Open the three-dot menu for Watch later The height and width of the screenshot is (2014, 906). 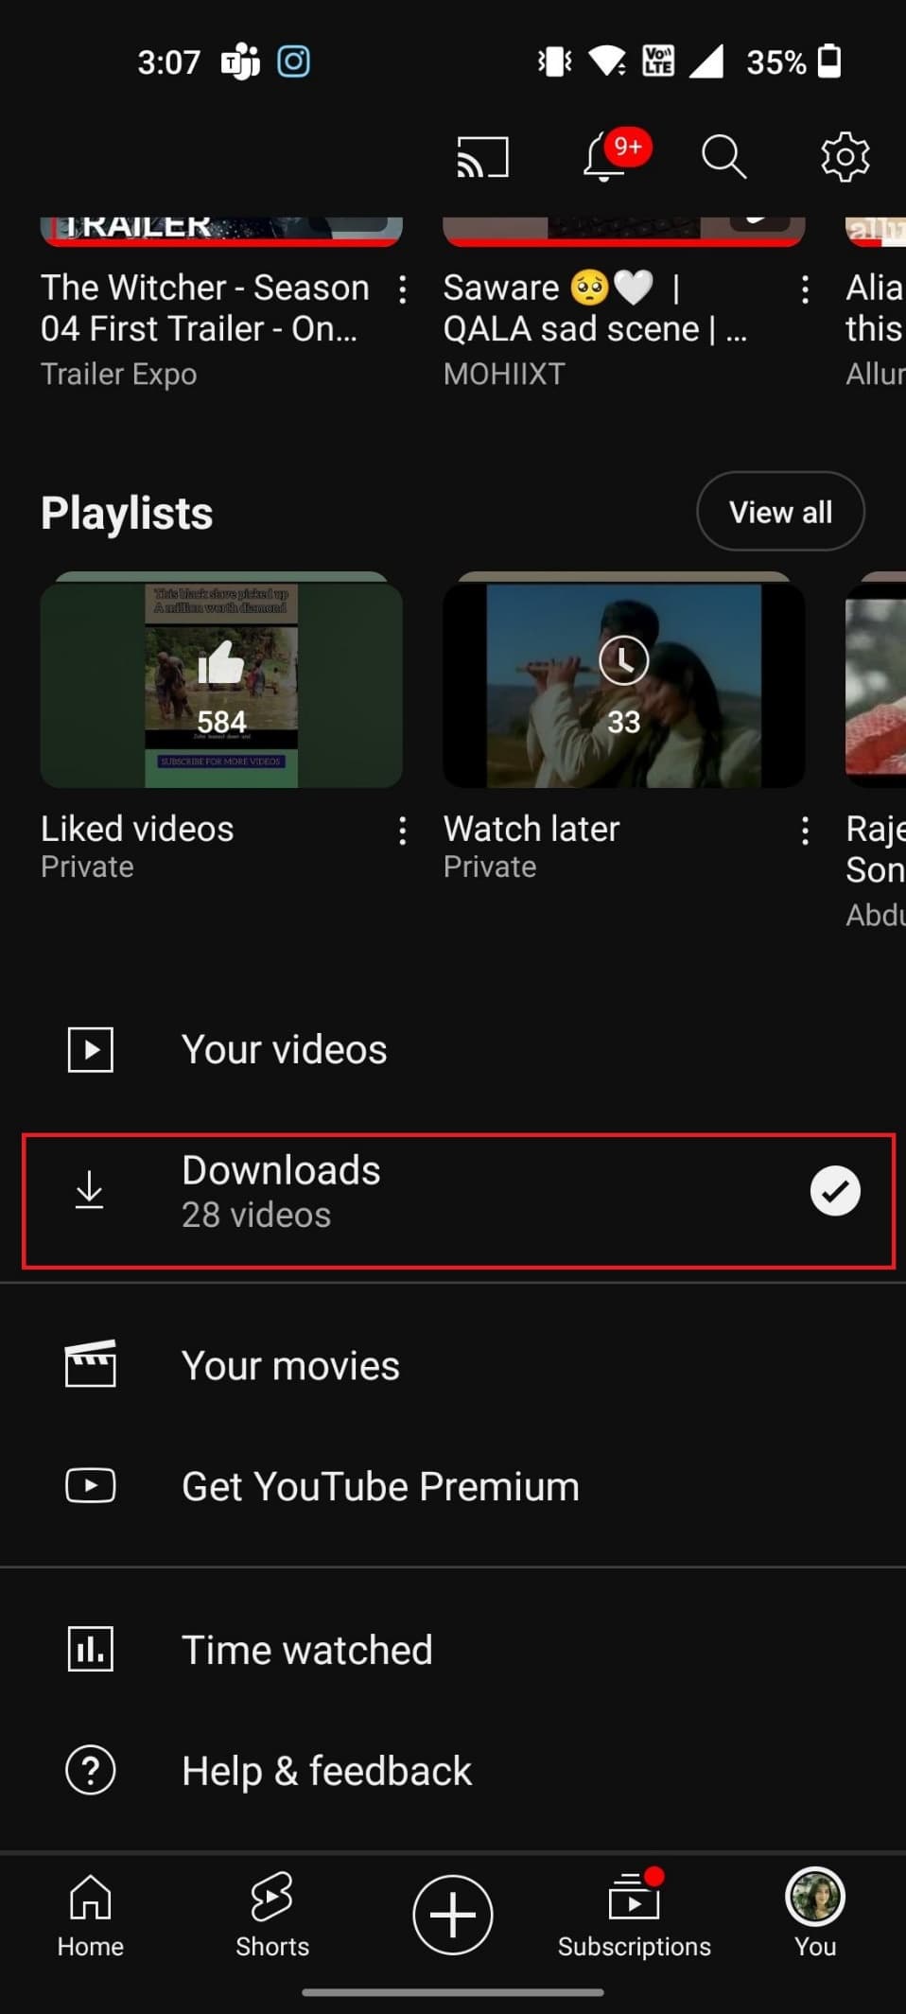pyautogui.click(x=805, y=831)
